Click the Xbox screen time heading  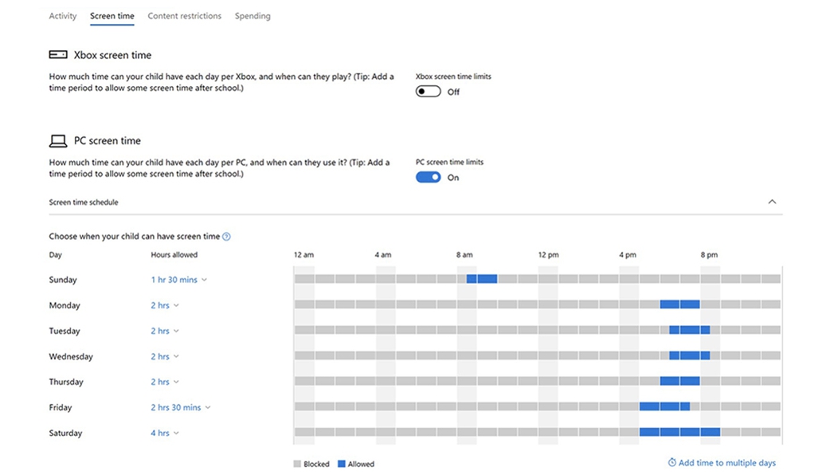coord(112,55)
